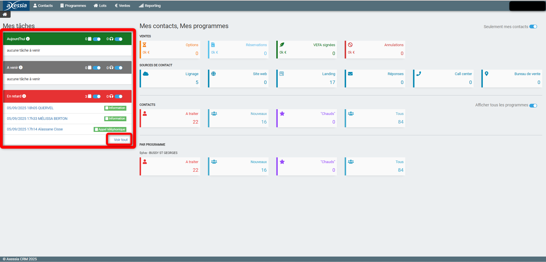The width and height of the screenshot is (546, 262).
Task: Toggle Seulement mes contacts switch
Action: tap(533, 27)
